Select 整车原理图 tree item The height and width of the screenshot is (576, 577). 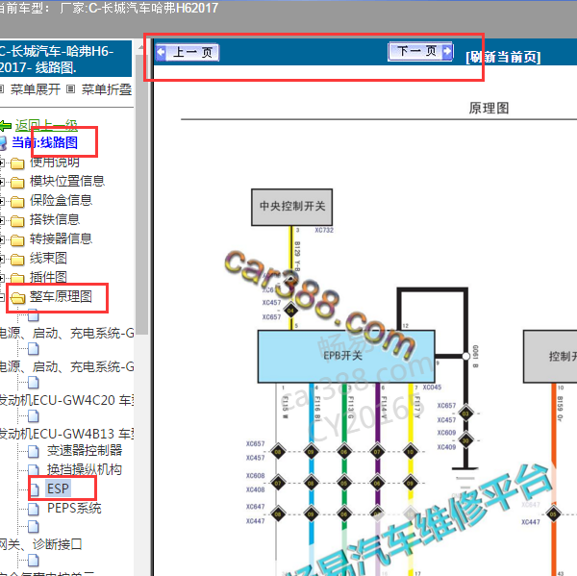click(61, 296)
